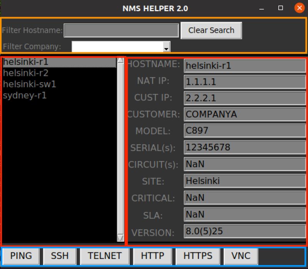Launch an SSH session button
The width and height of the screenshot is (308, 269).
pos(59,256)
